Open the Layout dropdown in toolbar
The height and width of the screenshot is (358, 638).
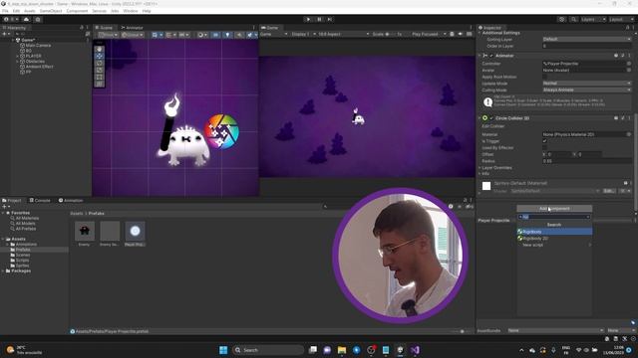pos(621,19)
